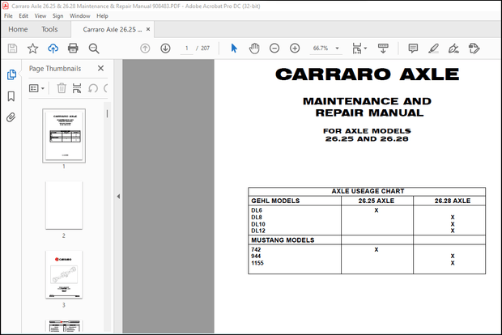Open Page Thumbnails sidebar icon

click(x=11, y=74)
